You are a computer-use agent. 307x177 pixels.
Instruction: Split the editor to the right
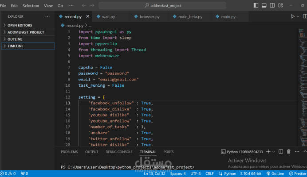[305, 16]
